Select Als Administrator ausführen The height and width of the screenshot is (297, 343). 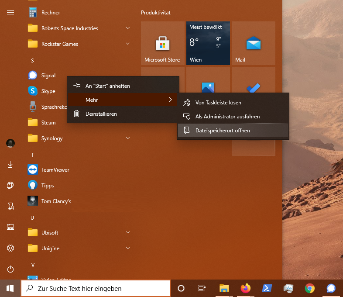(x=233, y=117)
